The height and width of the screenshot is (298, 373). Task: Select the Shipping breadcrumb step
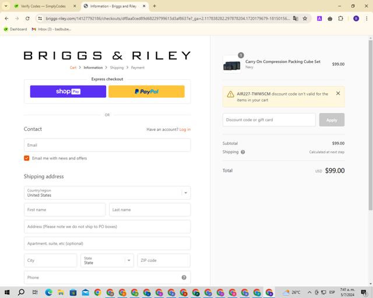point(117,68)
